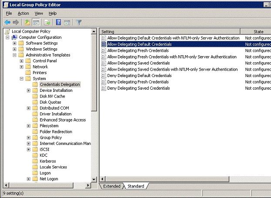The height and width of the screenshot is (198, 271).
Task: Collapse the Administrative Templates node
Action: click(x=14, y=55)
